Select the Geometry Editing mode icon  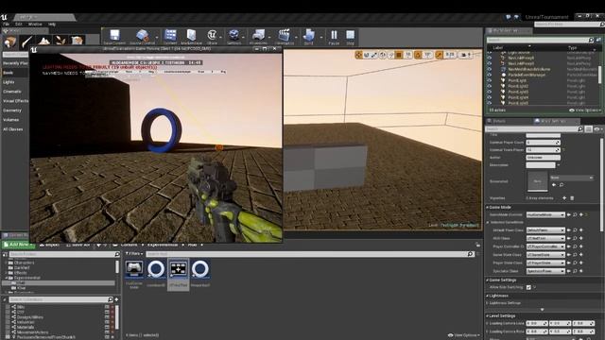pos(77,41)
